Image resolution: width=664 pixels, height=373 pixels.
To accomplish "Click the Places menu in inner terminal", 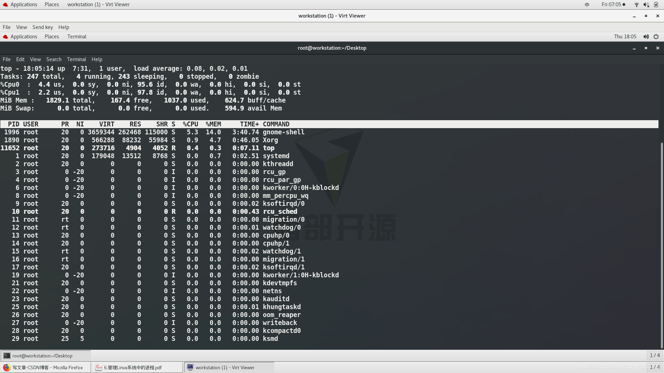I will pos(52,36).
